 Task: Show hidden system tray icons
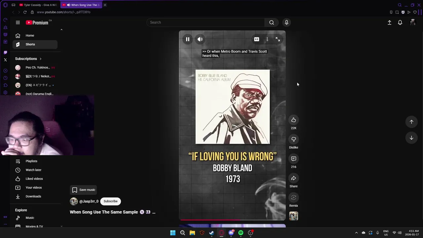click(x=356, y=233)
